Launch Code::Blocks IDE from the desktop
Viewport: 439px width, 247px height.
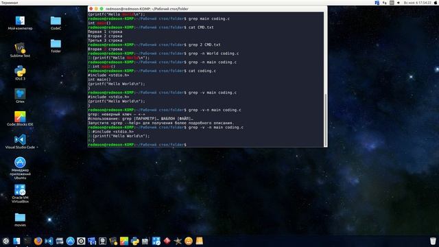coord(20,119)
